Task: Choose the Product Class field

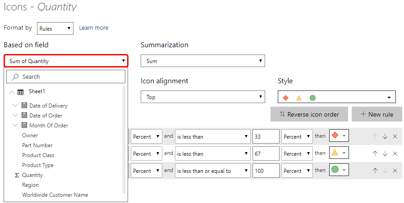Action: [x=38, y=155]
